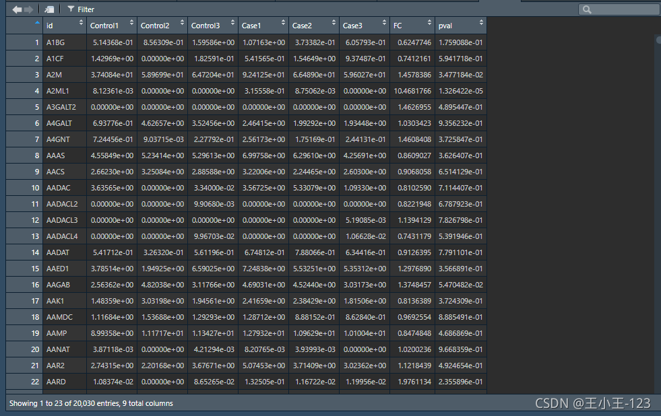
Task: Select the A2ML1 gene cell
Action: 65,91
